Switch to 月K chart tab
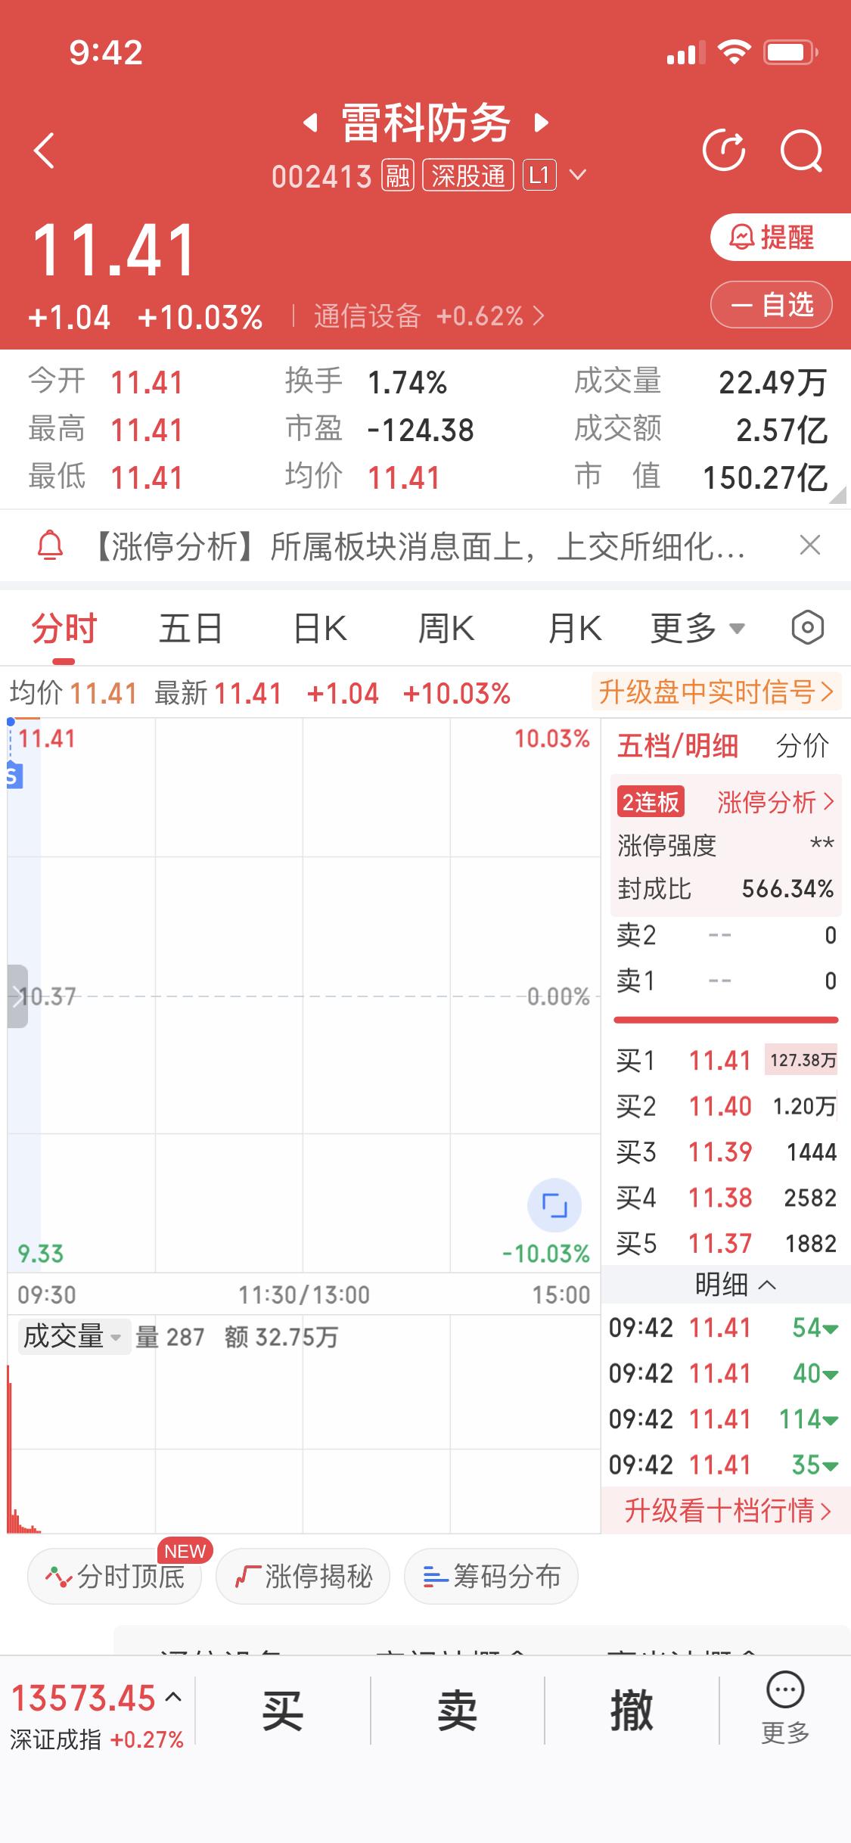 point(575,629)
